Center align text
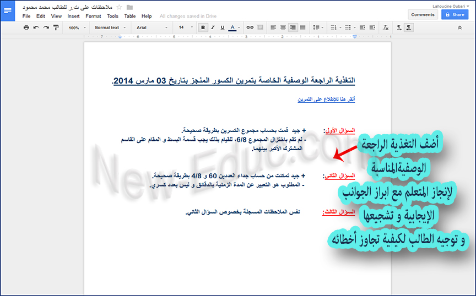The width and height of the screenshot is (476, 296). pyautogui.click(x=283, y=28)
